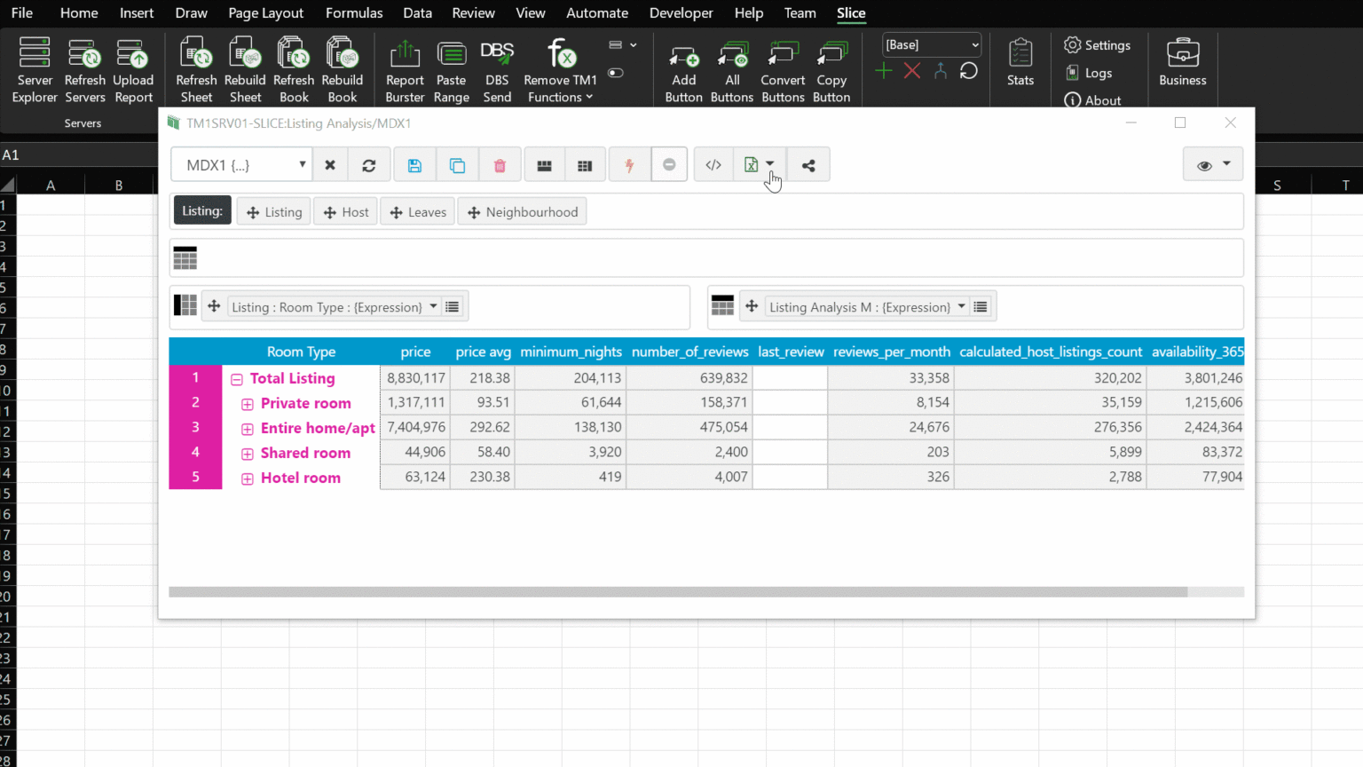Viewport: 1363px width, 767px height.
Task: Switch to the Slice ribbon tab
Action: click(x=851, y=13)
